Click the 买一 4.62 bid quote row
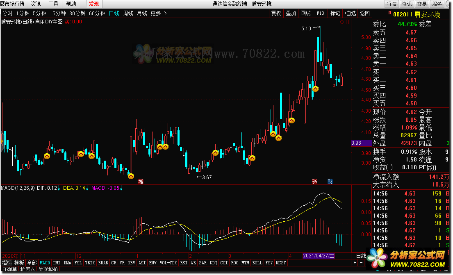 [410, 72]
